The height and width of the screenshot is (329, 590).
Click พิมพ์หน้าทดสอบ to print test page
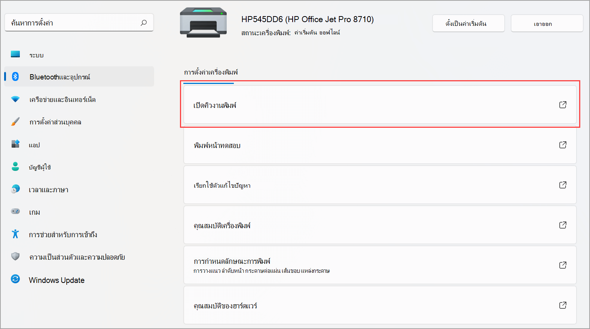click(380, 145)
